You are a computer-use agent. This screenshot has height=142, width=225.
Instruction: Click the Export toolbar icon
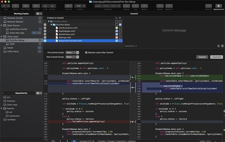coord(36,6)
